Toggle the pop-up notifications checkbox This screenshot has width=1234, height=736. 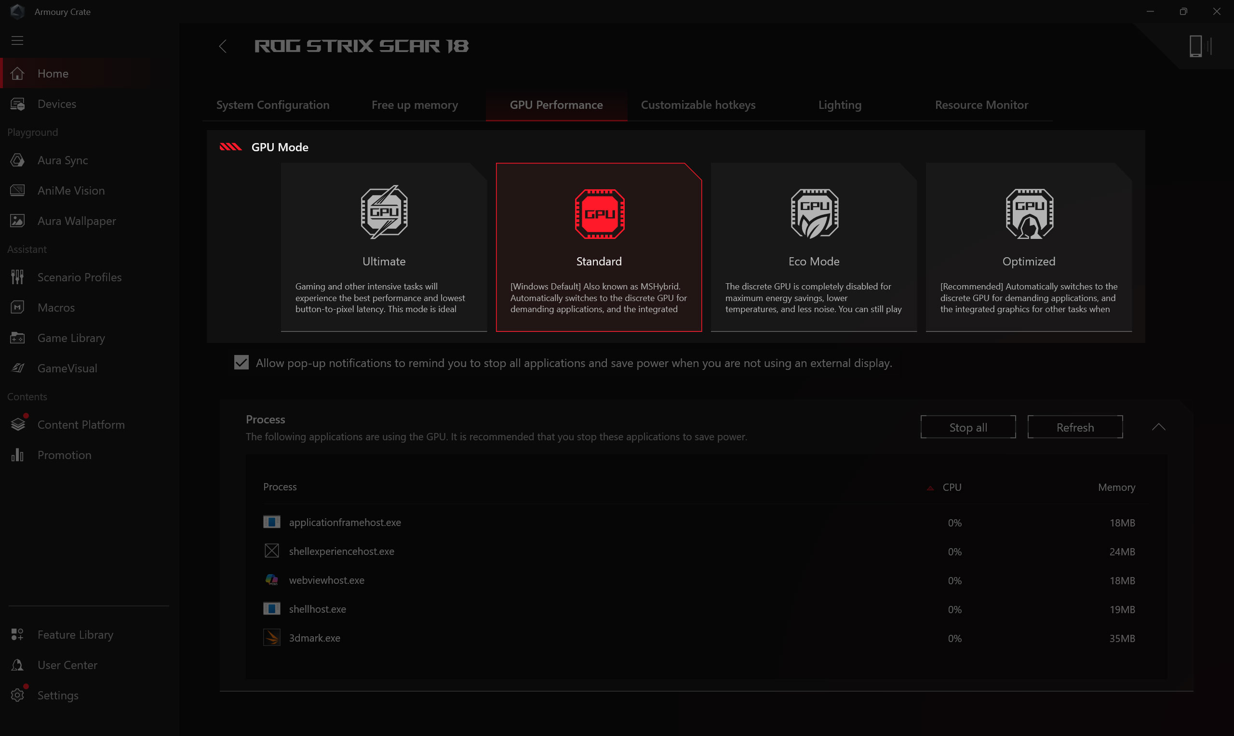[x=241, y=363]
